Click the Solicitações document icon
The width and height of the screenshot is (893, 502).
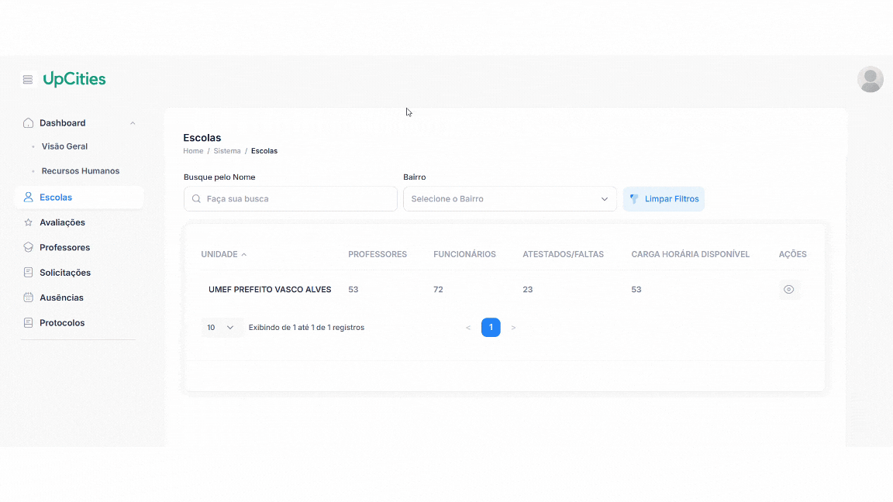coord(28,273)
